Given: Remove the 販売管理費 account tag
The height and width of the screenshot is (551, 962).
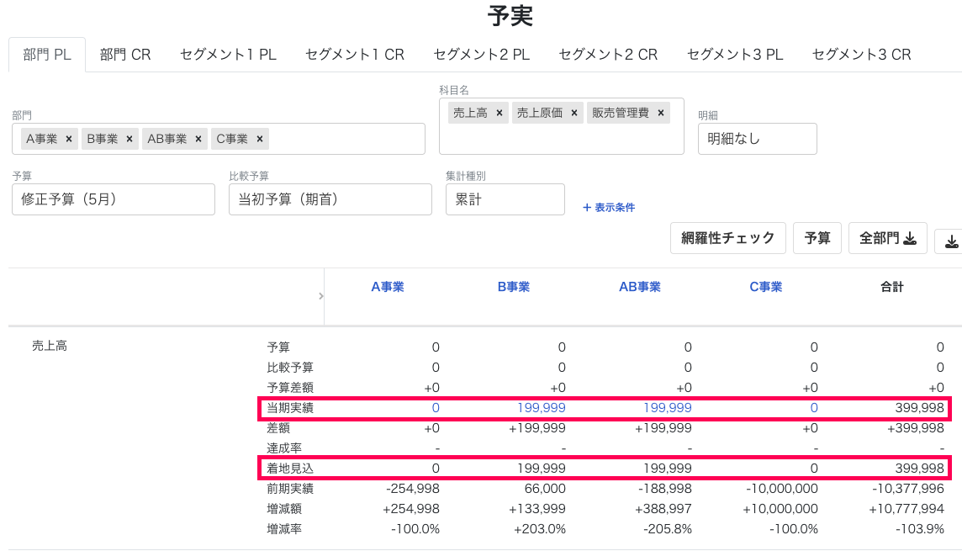Looking at the screenshot, I should (661, 113).
